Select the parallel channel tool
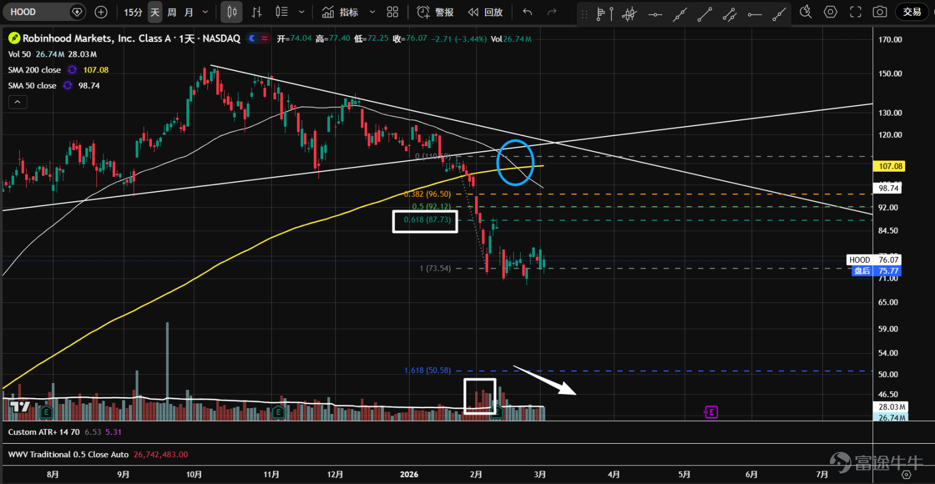The image size is (935, 484). point(729,14)
